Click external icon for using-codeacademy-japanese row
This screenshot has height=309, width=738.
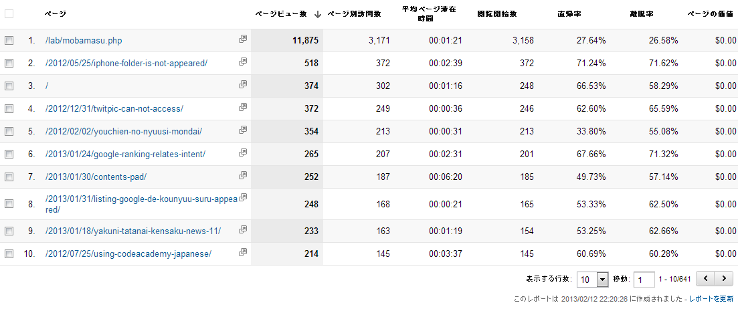coord(243,253)
